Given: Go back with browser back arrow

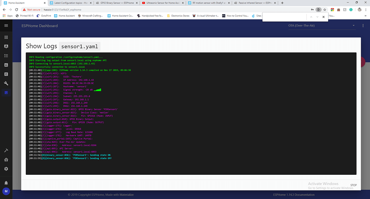Looking at the screenshot, I should (x=4, y=10).
